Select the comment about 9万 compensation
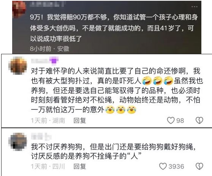 pos(114,28)
